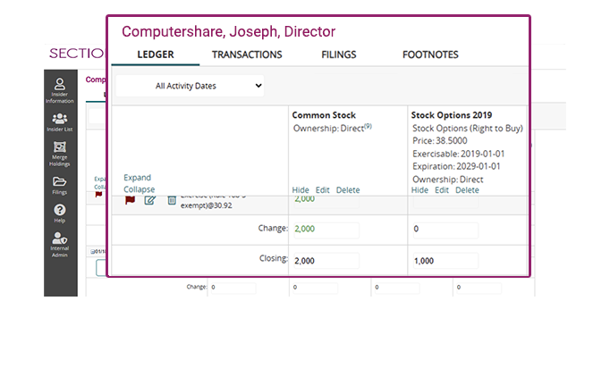This screenshot has width=610, height=368.
Task: Switch to the Filings tab
Action: (x=338, y=54)
